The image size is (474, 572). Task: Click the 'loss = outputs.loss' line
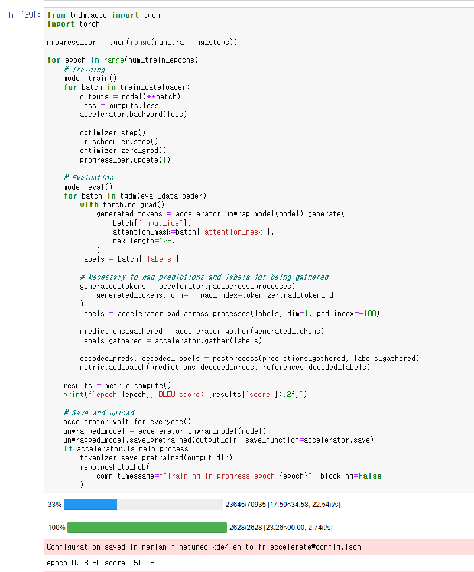tap(120, 105)
